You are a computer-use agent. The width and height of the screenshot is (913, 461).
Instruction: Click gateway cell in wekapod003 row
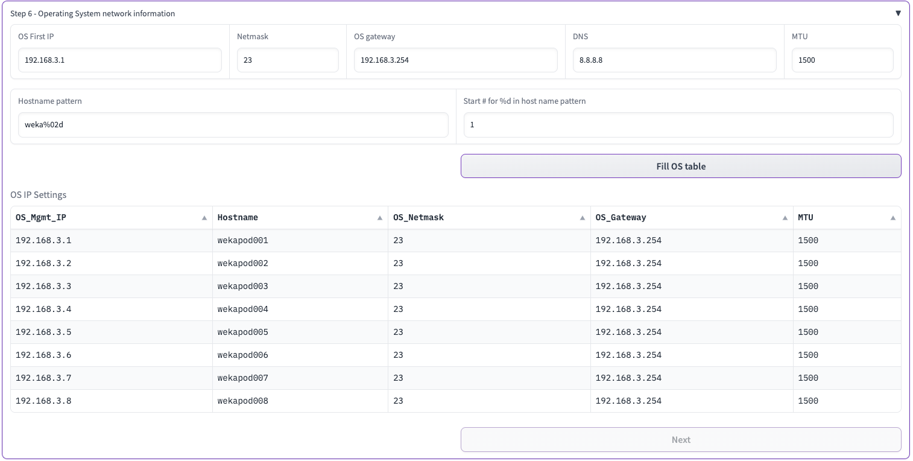pos(628,287)
